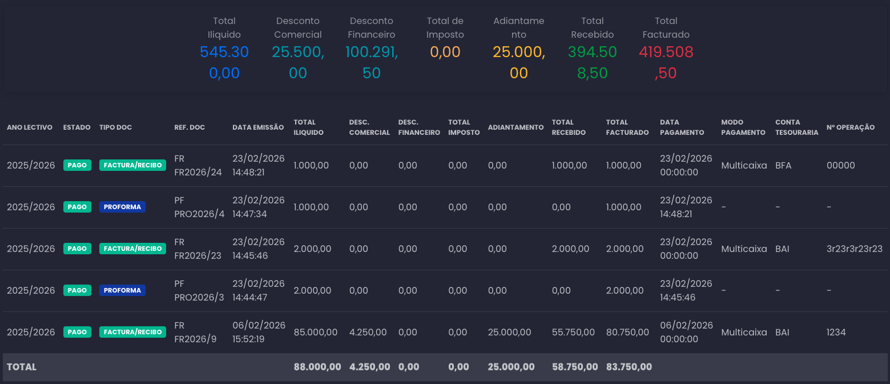Click the green Total Recebido summary value 394.508,50
The image size is (890, 384).
tap(593, 62)
